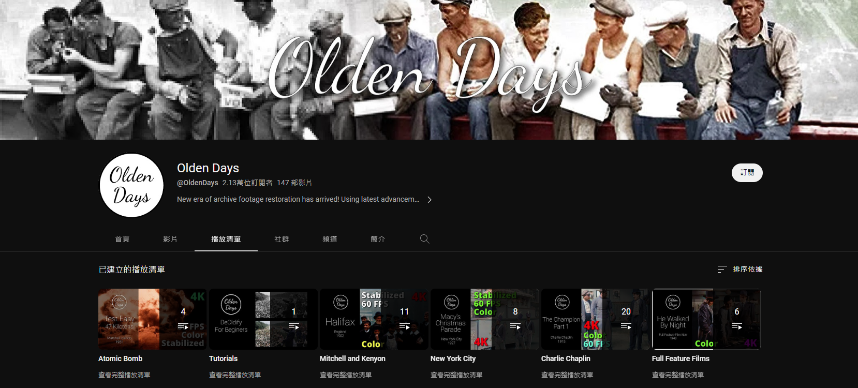This screenshot has height=388, width=858.
Task: Click playlist queue icon on Full Feature Films thumbnail
Action: click(737, 326)
